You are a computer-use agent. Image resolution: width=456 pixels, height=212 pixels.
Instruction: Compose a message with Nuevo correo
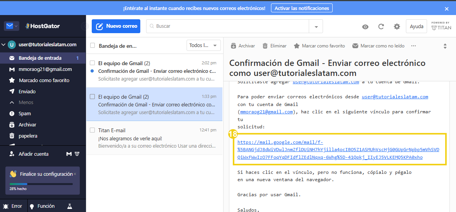coord(116,26)
